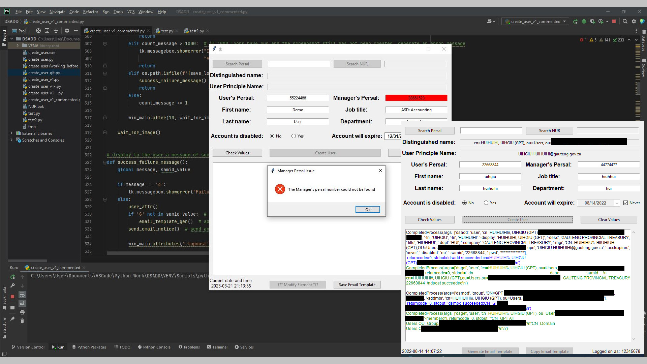This screenshot has width=647, height=364.
Task: Open the Refactor menu
Action: [90, 12]
